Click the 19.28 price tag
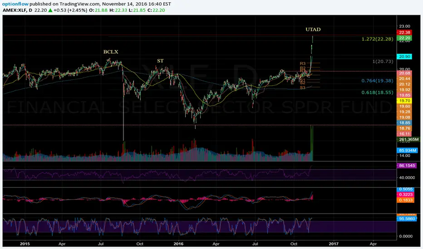The height and width of the screenshot is (249, 423). coord(405,112)
